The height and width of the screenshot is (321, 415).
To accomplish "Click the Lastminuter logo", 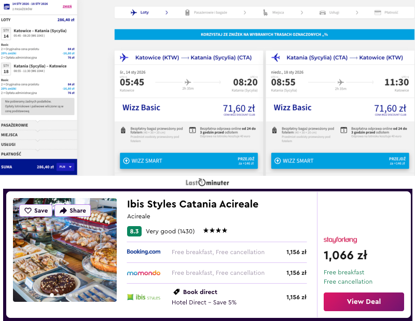I will [x=208, y=183].
